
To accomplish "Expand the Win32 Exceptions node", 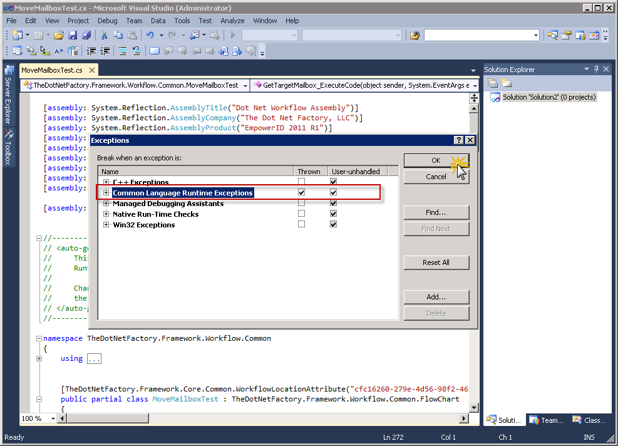I will tap(106, 224).
